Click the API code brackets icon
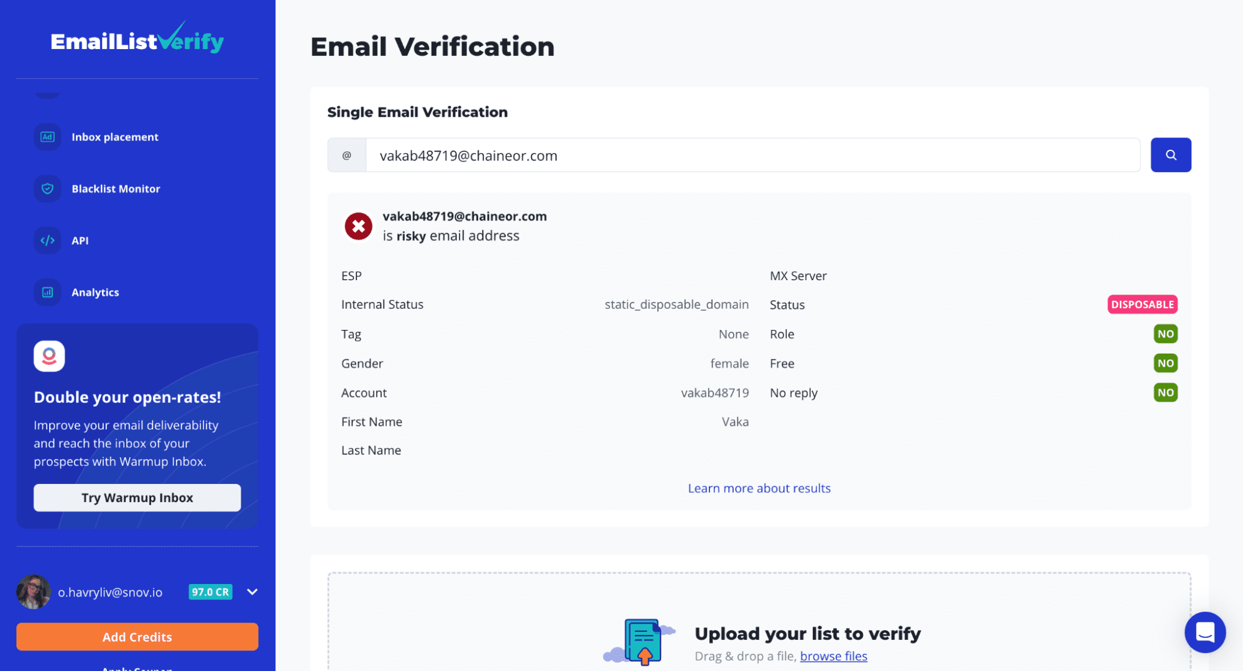 point(47,240)
